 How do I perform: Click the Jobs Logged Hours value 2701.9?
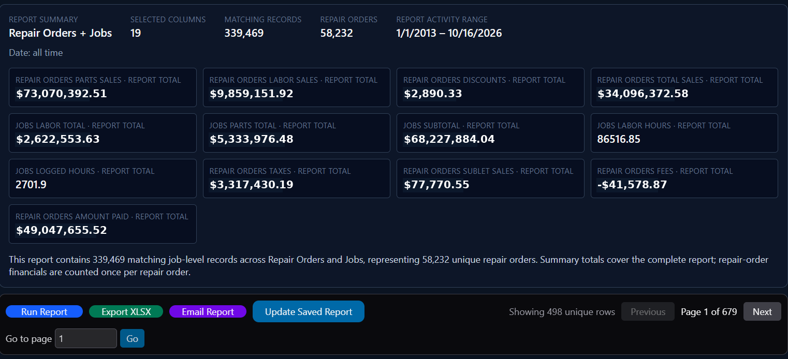pos(31,185)
